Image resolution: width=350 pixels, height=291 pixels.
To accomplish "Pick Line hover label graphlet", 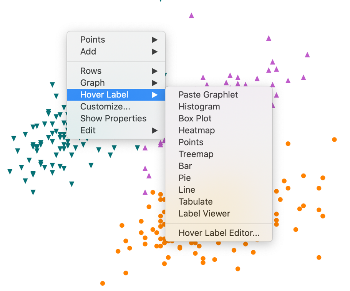I will [x=187, y=190].
